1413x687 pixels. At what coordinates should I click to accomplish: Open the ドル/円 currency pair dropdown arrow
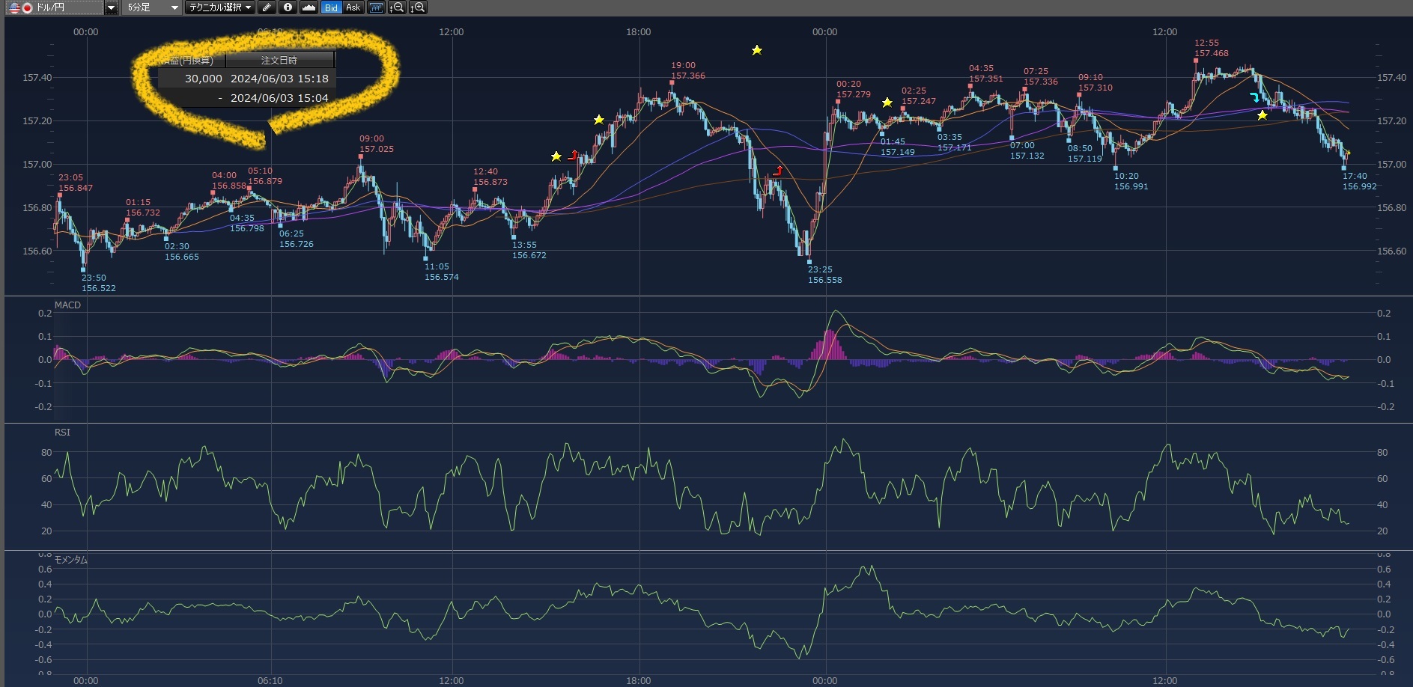point(111,7)
